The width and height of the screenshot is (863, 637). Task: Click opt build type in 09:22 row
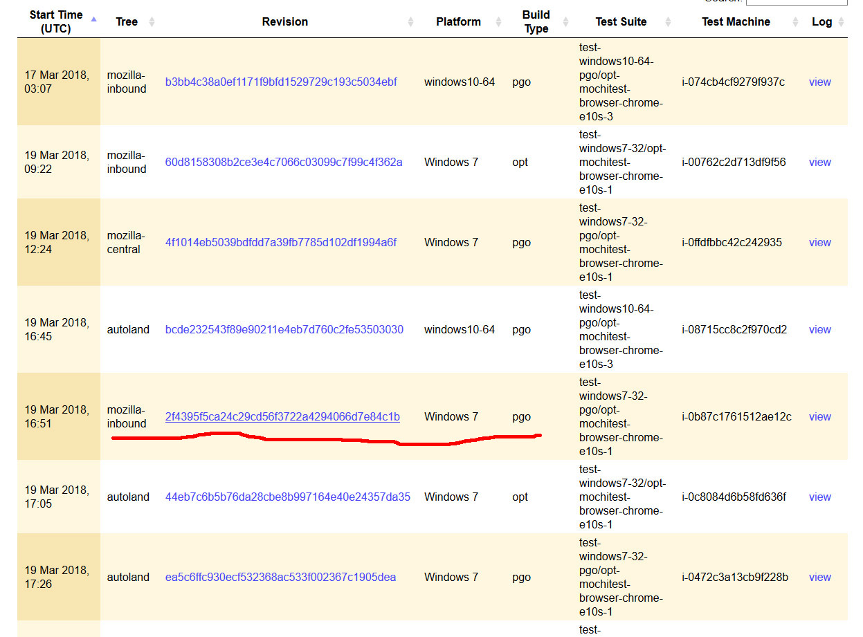pos(520,162)
